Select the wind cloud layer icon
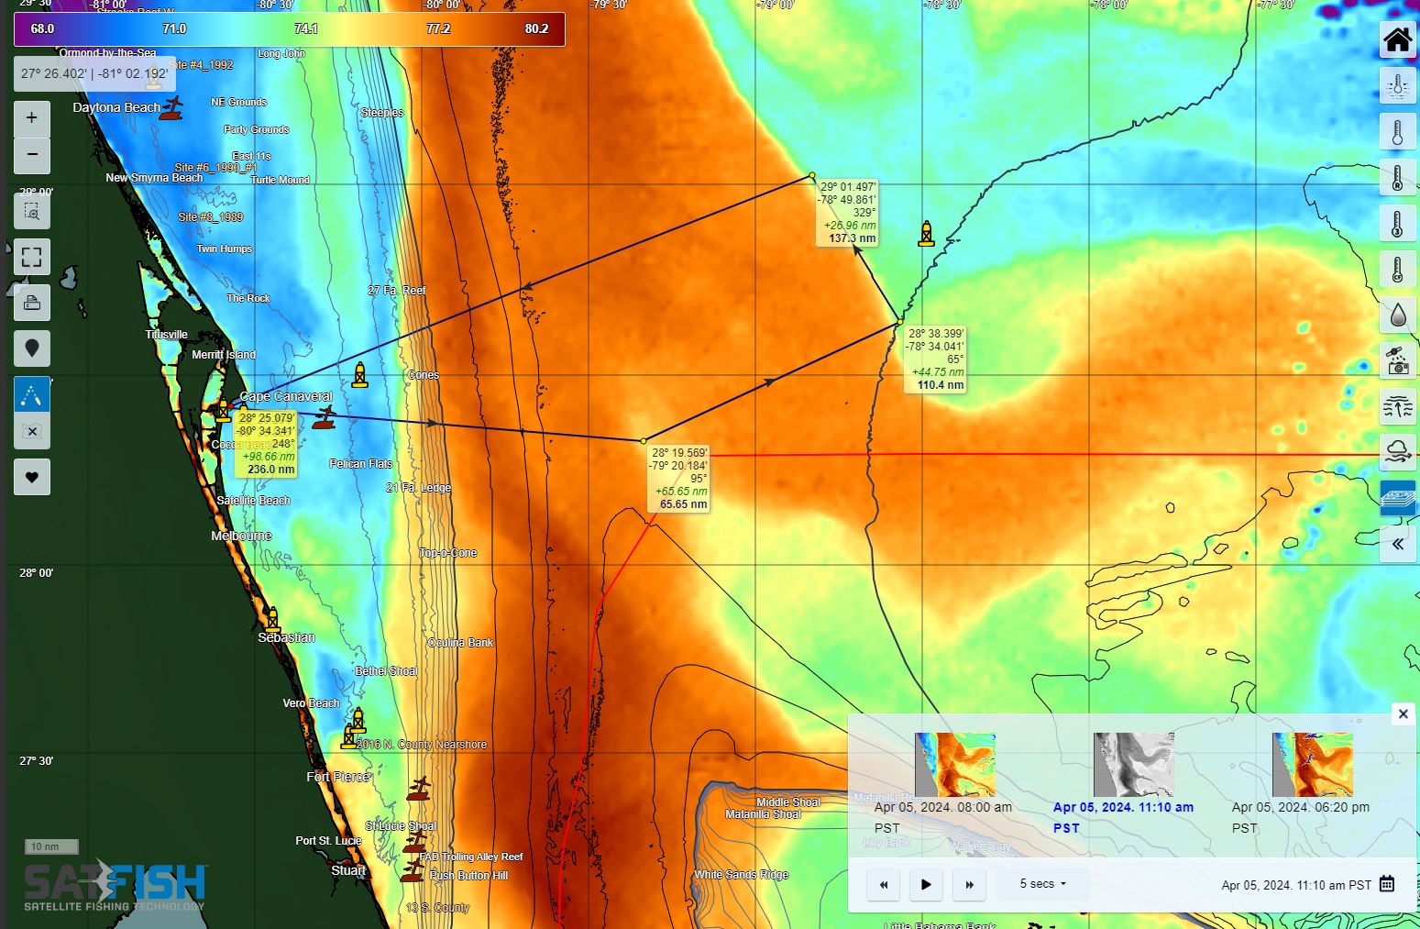This screenshot has height=929, width=1420. [x=1397, y=452]
